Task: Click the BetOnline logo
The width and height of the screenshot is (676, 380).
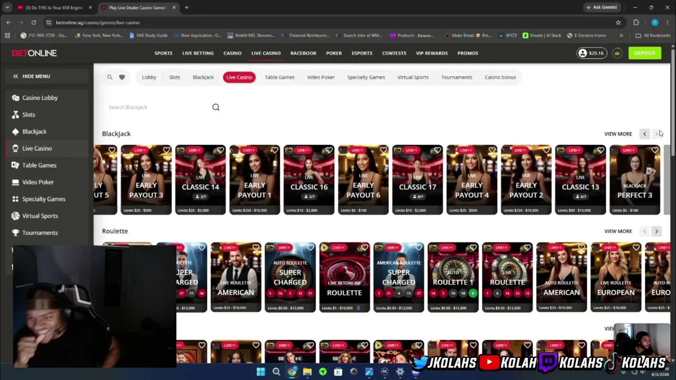Action: coord(34,53)
